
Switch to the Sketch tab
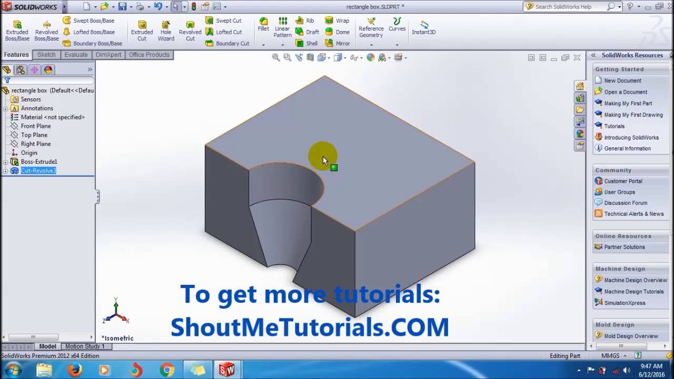point(46,55)
